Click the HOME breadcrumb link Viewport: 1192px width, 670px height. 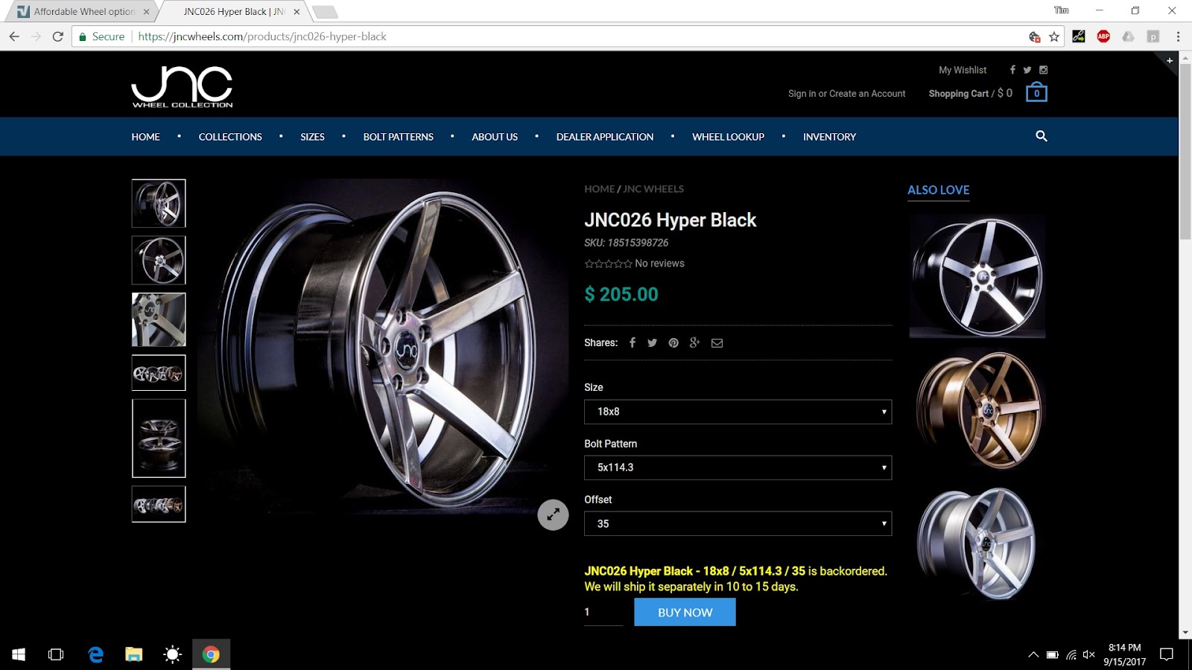tap(600, 189)
